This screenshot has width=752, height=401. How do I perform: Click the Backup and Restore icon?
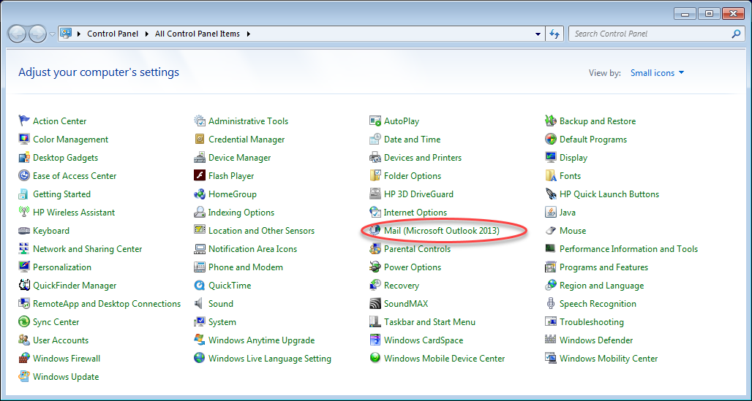pyautogui.click(x=551, y=121)
